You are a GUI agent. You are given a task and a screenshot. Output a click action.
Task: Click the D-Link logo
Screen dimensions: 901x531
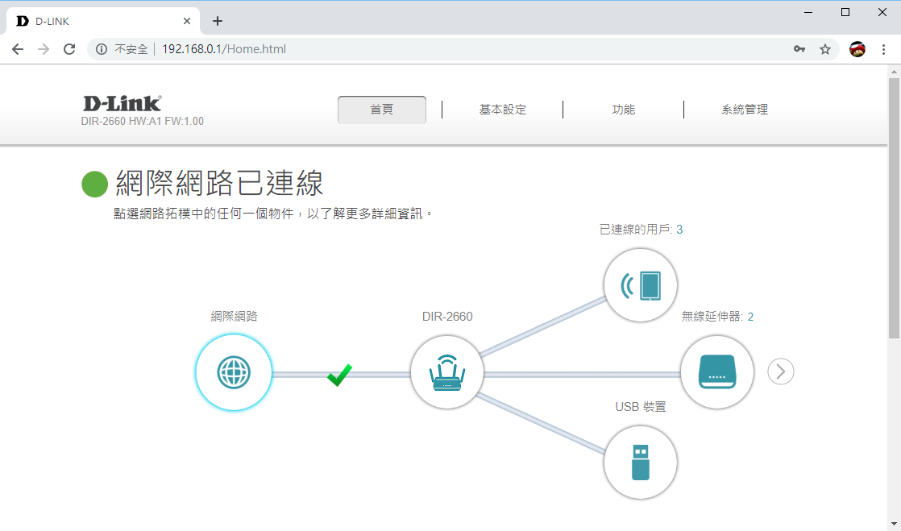point(122,103)
